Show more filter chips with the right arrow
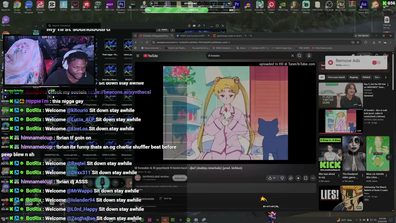396x223 pixels. point(385,77)
